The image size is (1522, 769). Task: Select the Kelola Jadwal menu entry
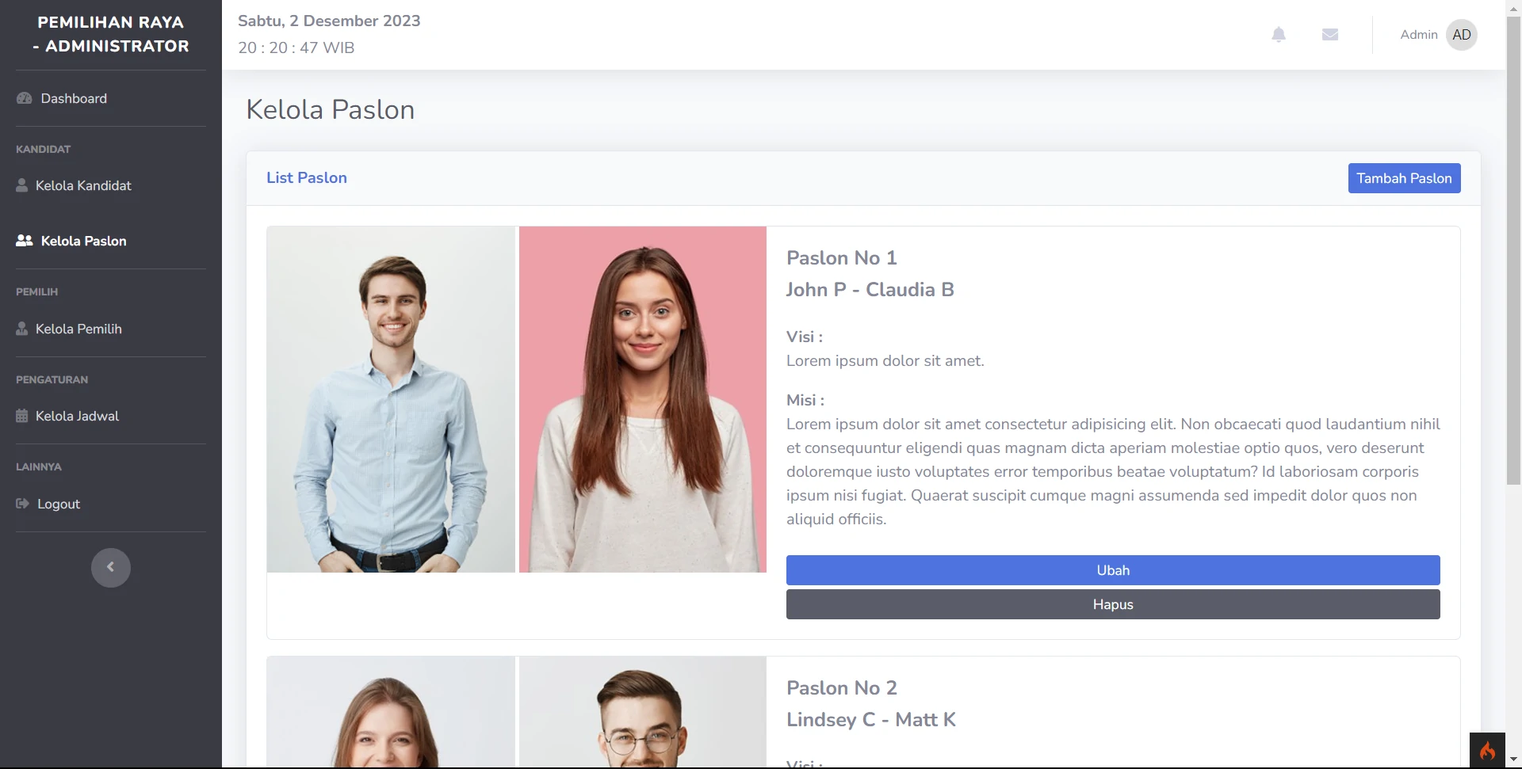(77, 416)
